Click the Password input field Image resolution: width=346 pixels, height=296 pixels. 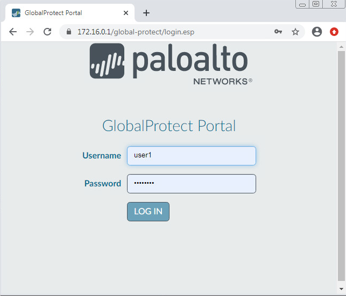[192, 184]
